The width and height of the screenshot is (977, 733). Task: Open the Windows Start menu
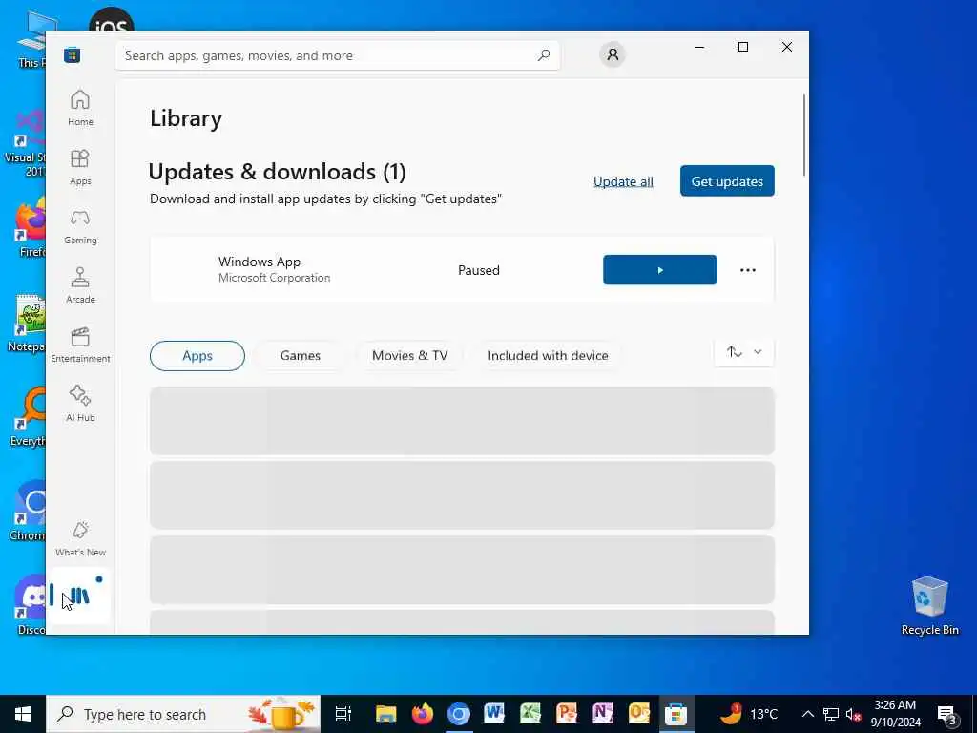pyautogui.click(x=23, y=714)
